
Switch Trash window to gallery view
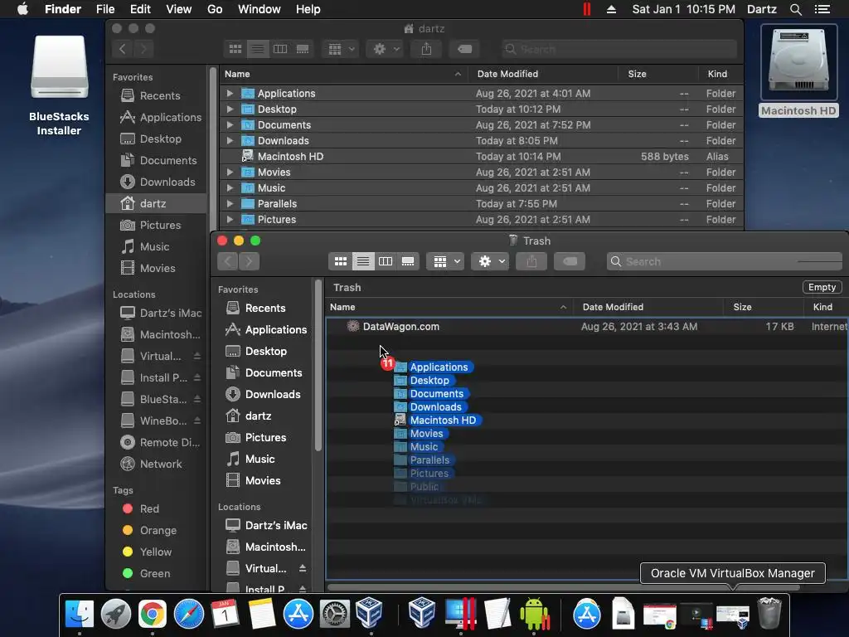pos(408,261)
